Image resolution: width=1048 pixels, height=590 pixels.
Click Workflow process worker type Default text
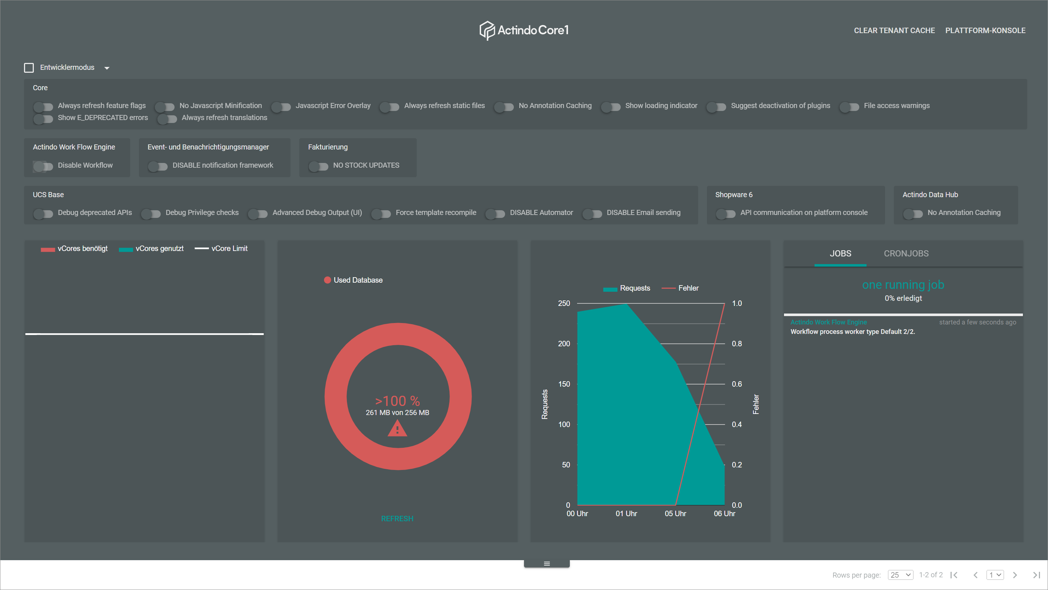coord(852,332)
